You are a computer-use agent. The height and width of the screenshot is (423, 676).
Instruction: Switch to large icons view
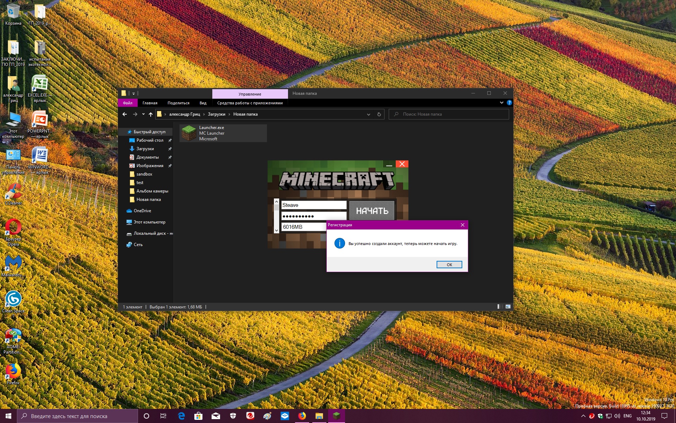coord(508,307)
